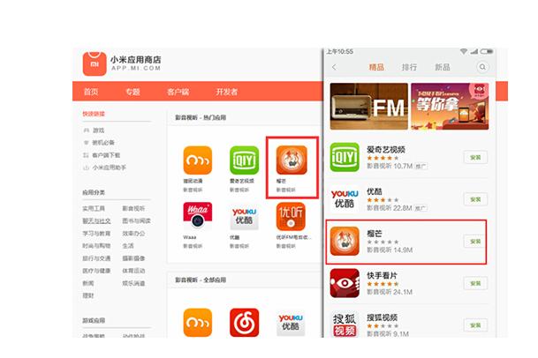Tap the search magnifier icon in phone store
The image size is (538, 358).
coord(482,67)
